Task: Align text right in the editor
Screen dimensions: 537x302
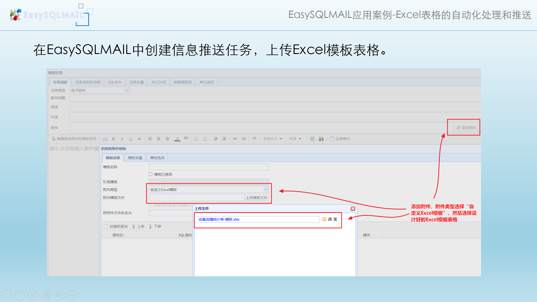Action: click(167, 139)
